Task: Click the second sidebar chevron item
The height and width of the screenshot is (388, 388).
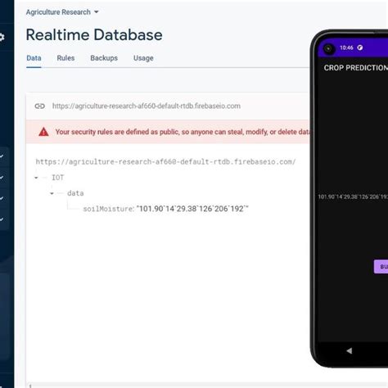Action: pyautogui.click(x=2, y=178)
